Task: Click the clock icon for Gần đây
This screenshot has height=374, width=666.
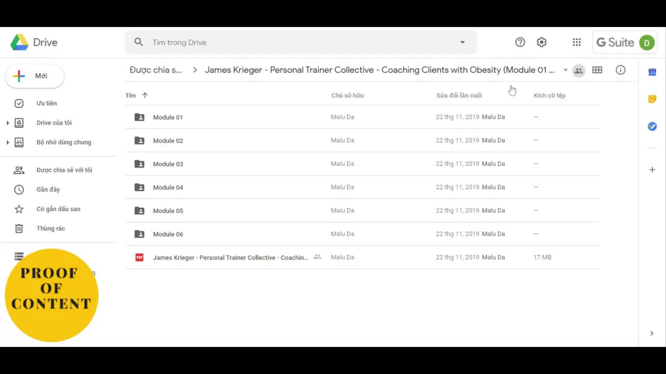Action: click(19, 190)
